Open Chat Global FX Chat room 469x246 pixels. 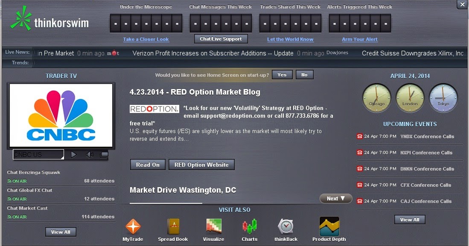29,190
